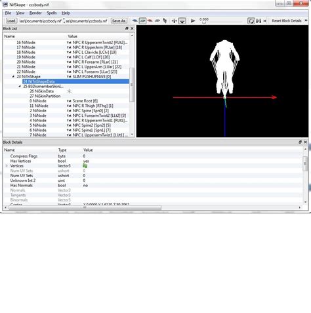
Task: Click Block Details horizontal scrollbar thumb
Action: click(x=85, y=207)
